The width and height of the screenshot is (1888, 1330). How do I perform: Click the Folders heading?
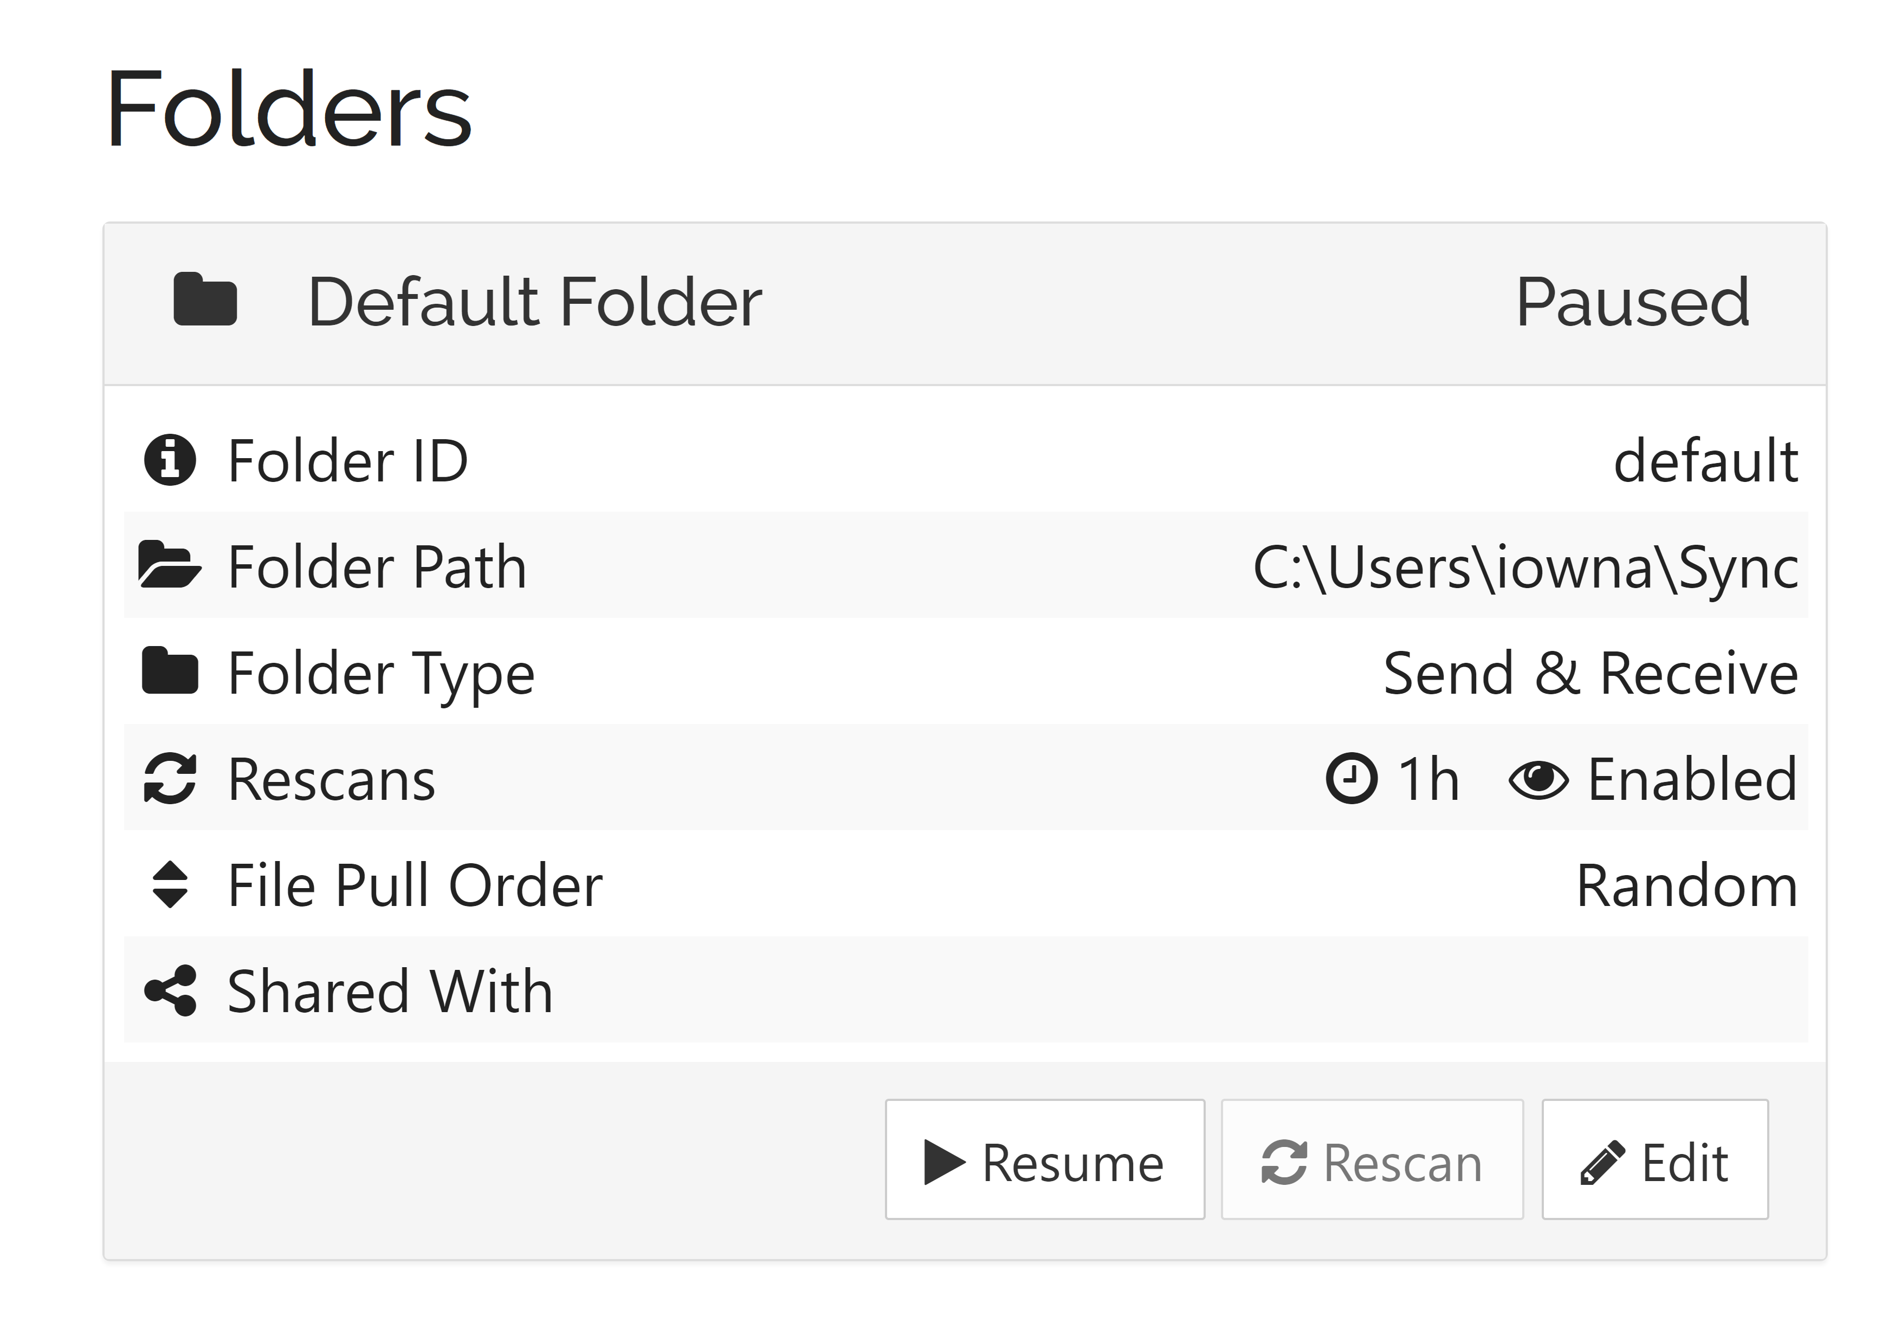click(x=289, y=109)
